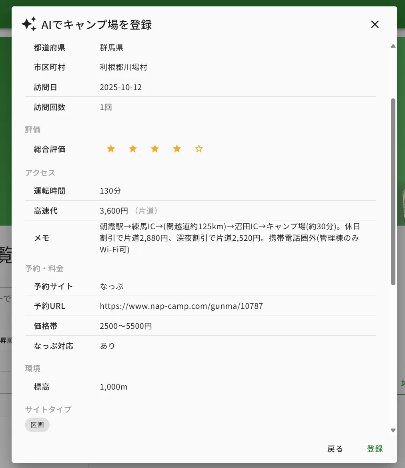The height and width of the screenshot is (468, 405).
Task: Toggle the なっぷ対応 value あり
Action: point(107,346)
